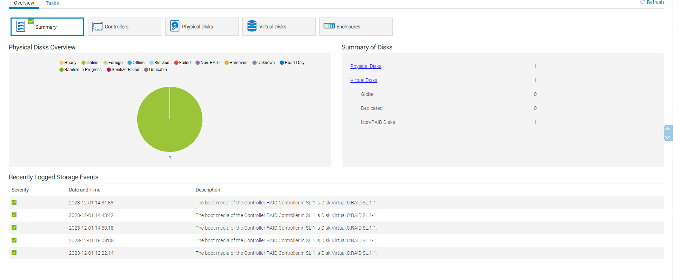Click the Physical Disks Overview heading

(x=42, y=47)
